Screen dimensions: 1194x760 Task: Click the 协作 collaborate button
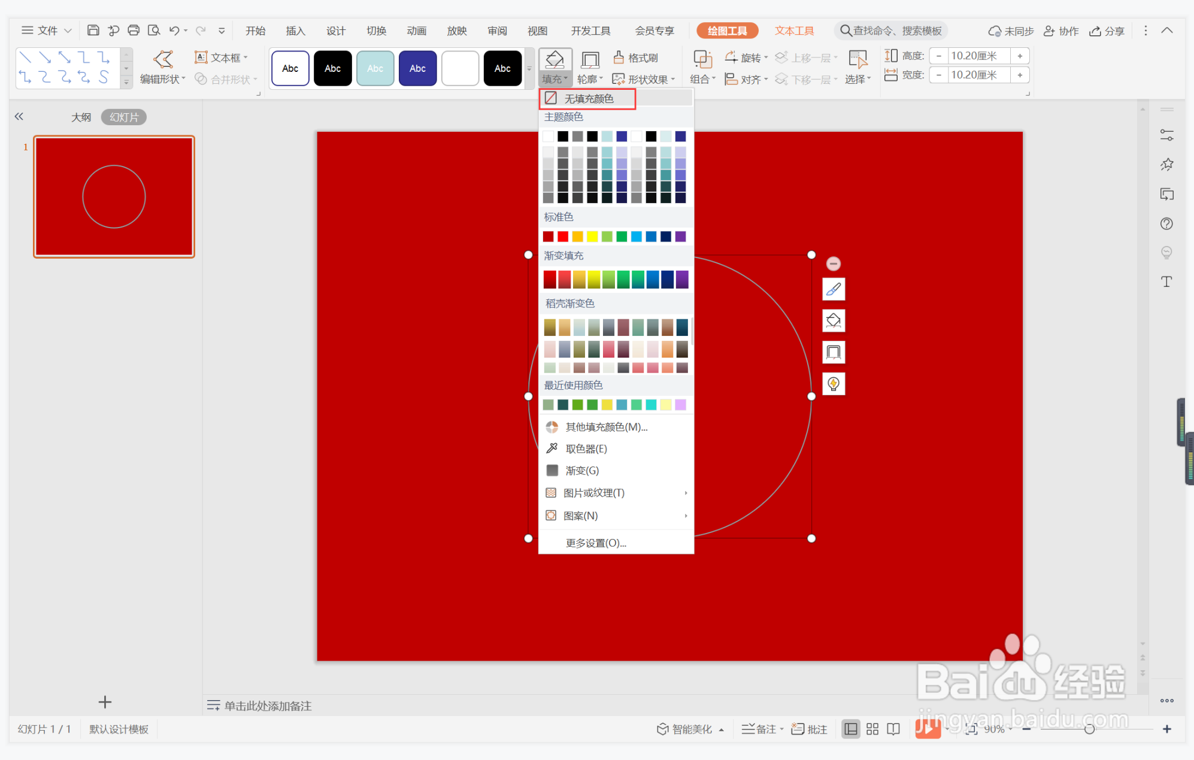tap(1060, 31)
